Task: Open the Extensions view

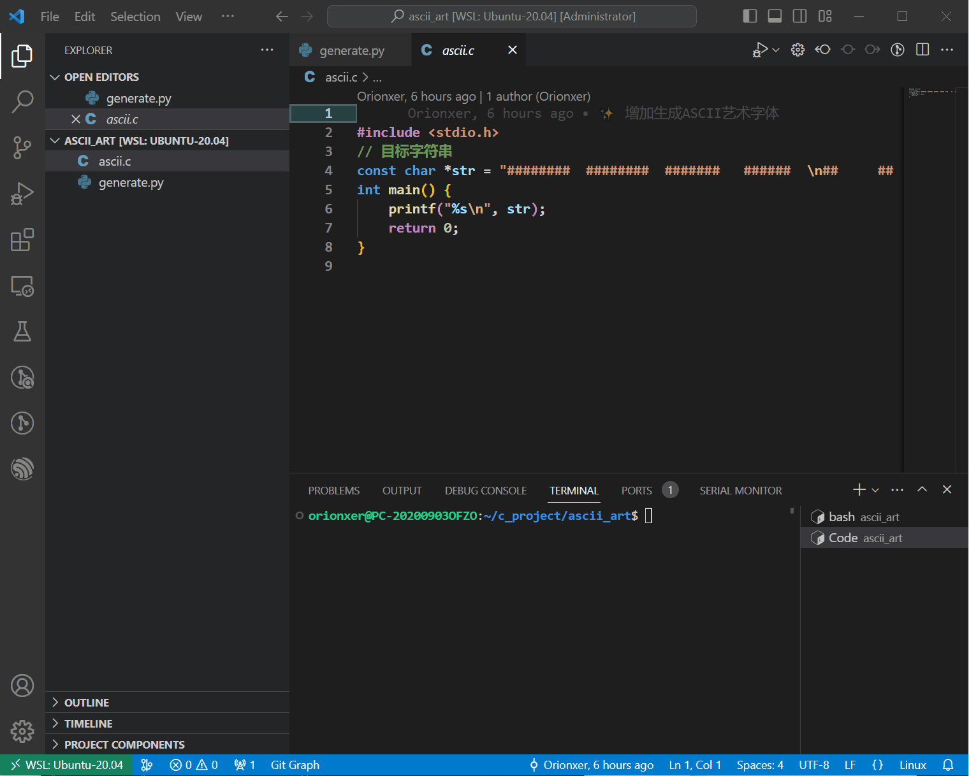Action: point(22,240)
